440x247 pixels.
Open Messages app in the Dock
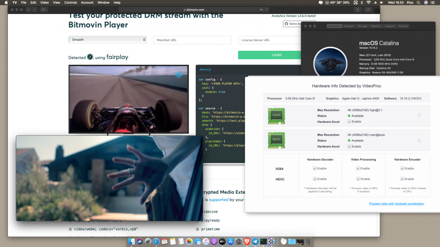(198, 241)
